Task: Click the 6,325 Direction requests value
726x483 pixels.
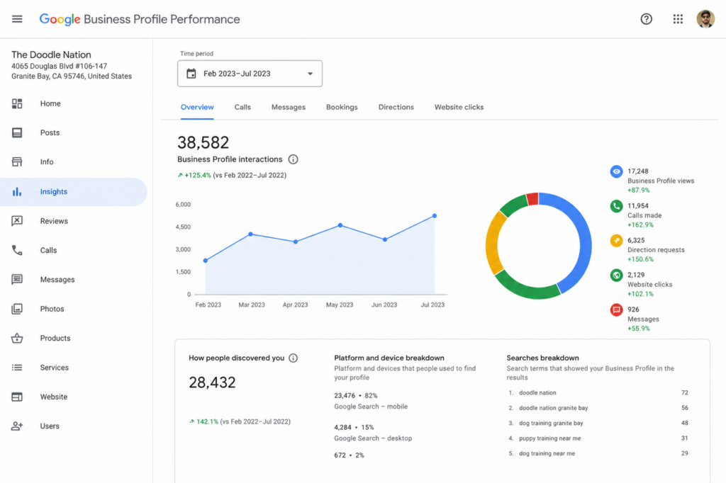Action: 636,240
